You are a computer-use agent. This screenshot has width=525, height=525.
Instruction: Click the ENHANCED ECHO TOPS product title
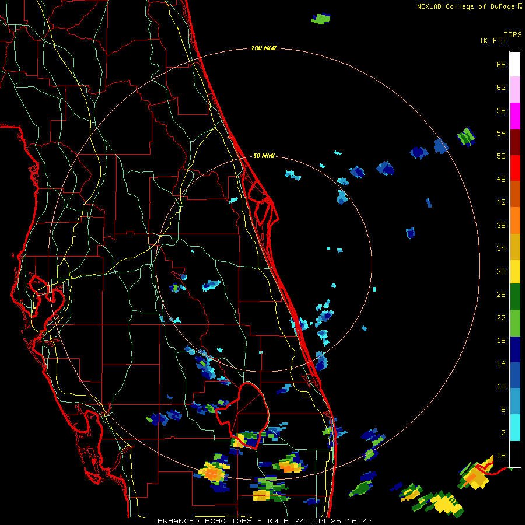click(x=204, y=521)
